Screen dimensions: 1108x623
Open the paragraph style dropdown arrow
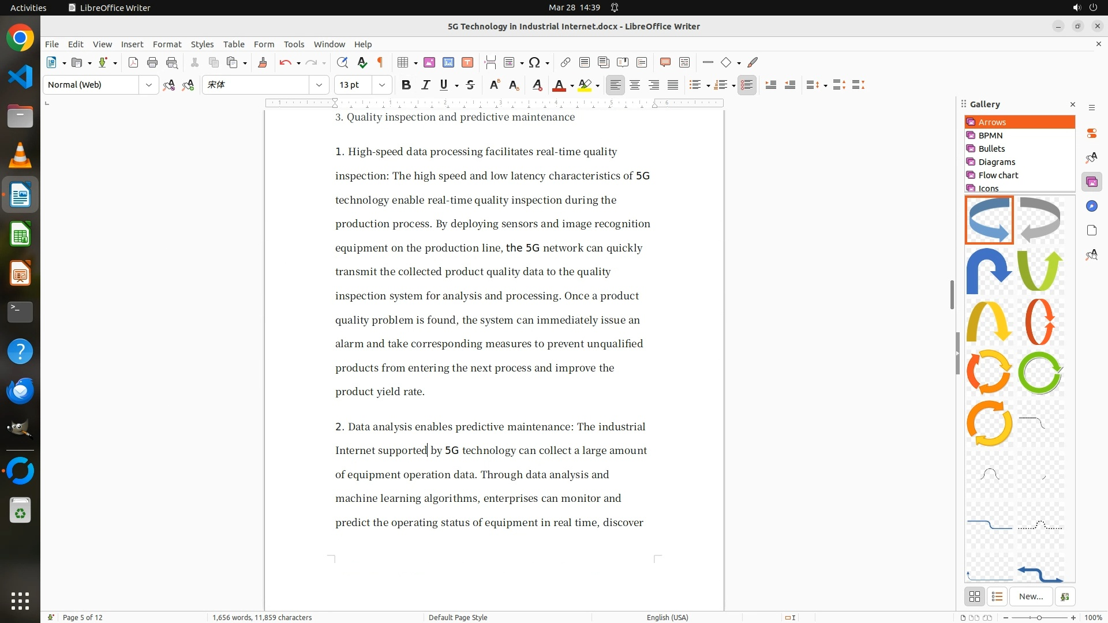tap(148, 85)
